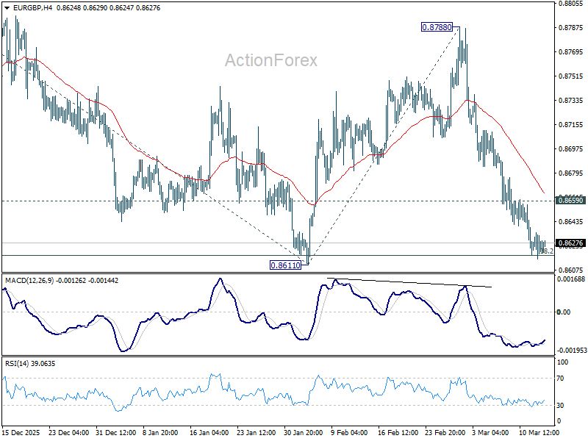Viewport: 588px width, 441px height.
Task: Click the 8 Jan 20:00 time axis label
Action: point(160,432)
